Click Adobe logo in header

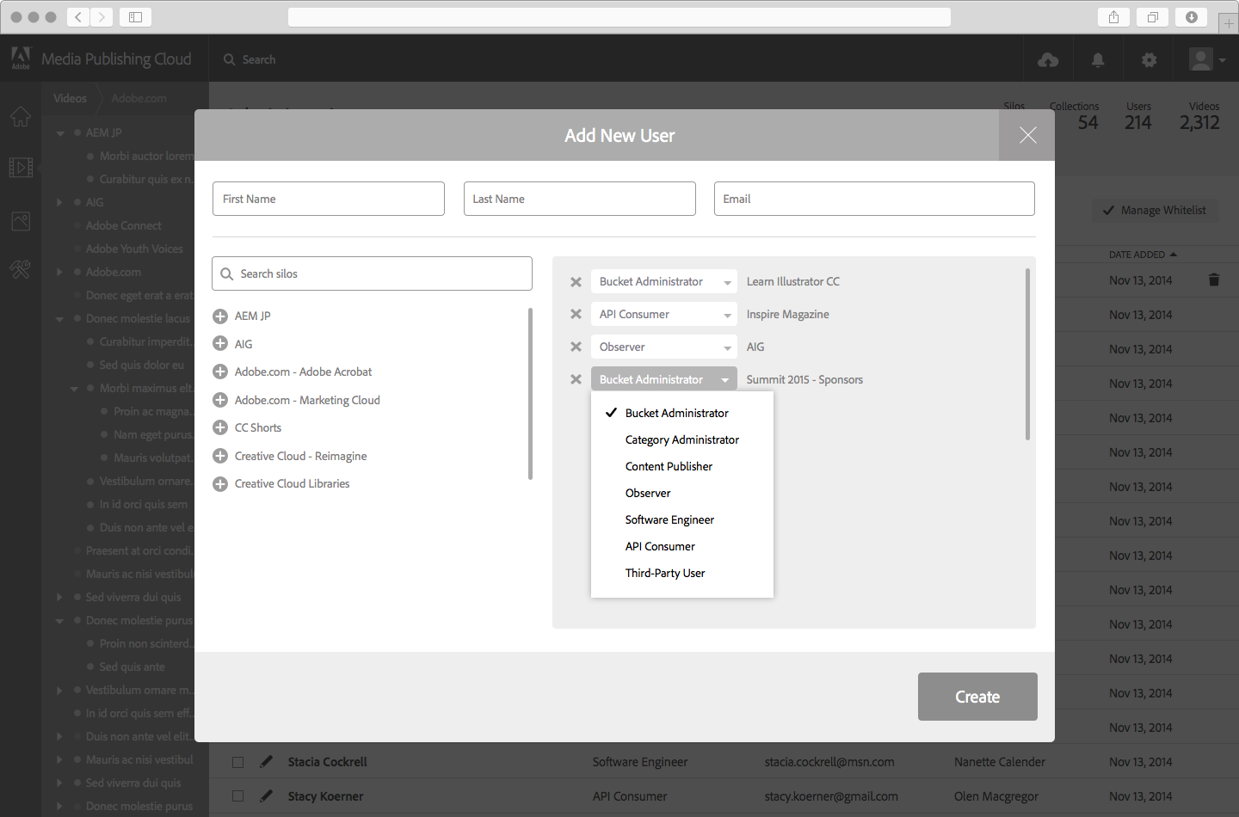21,58
